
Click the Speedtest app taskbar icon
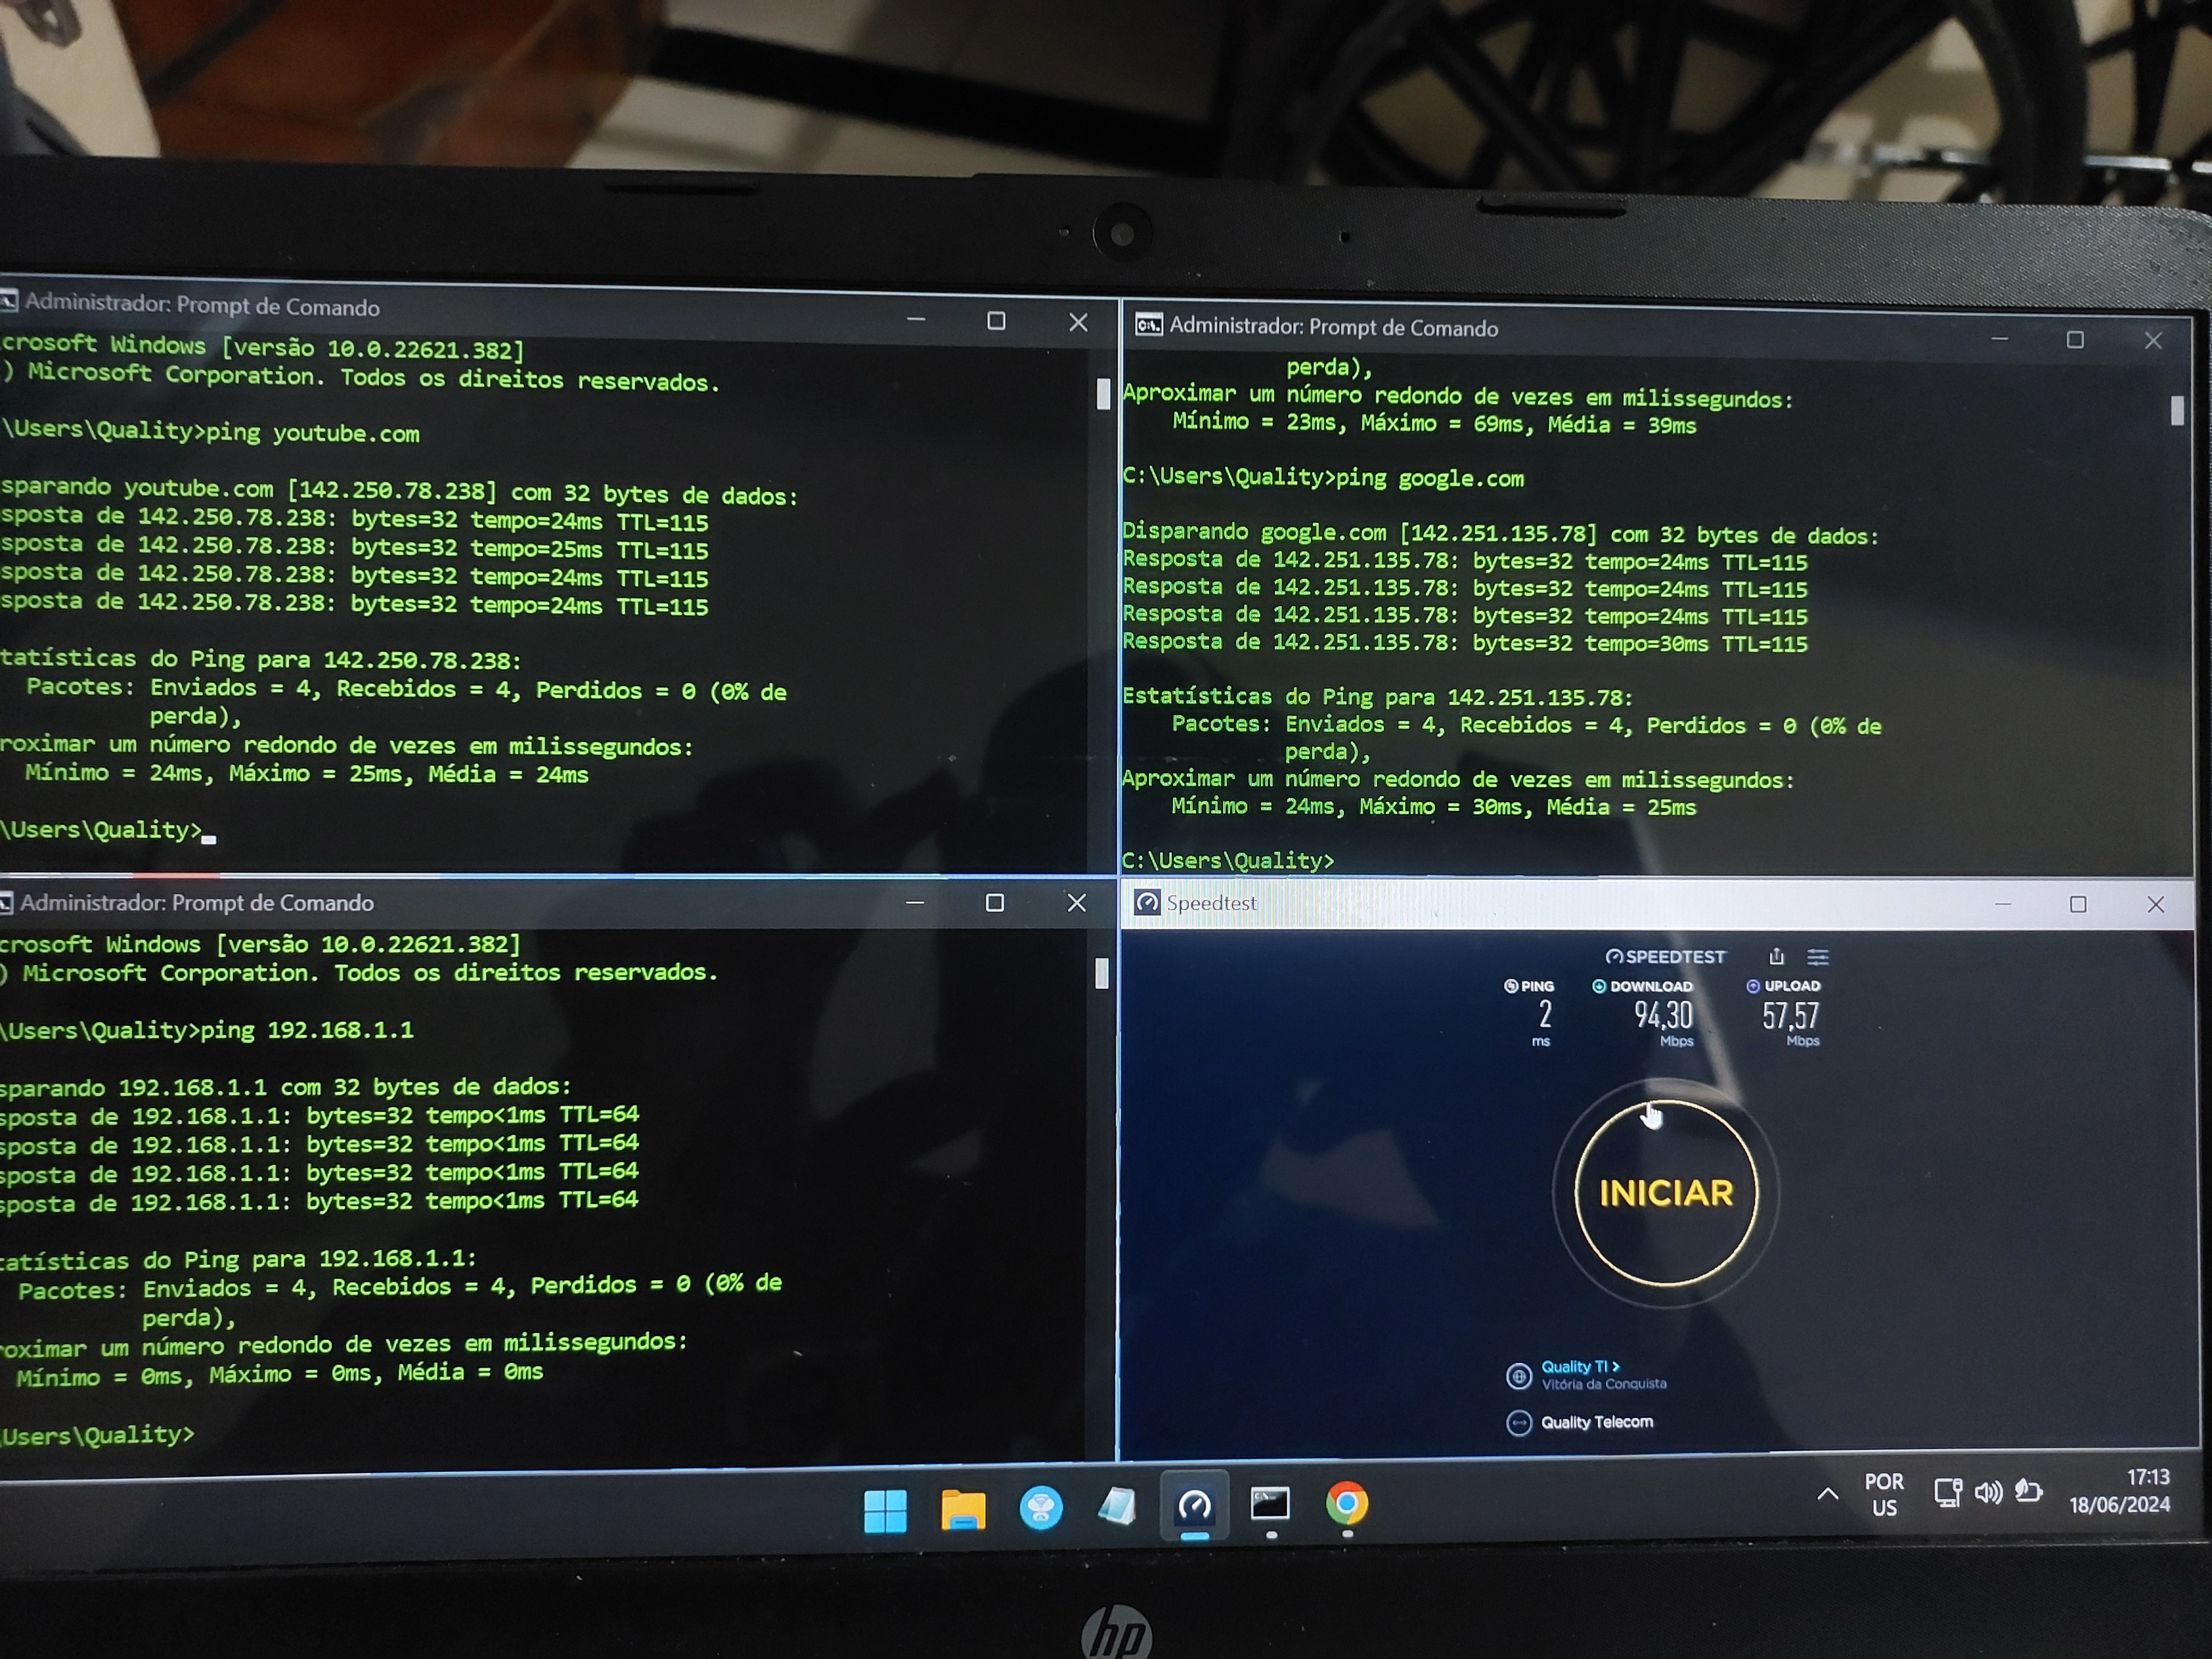pyautogui.click(x=1194, y=1506)
